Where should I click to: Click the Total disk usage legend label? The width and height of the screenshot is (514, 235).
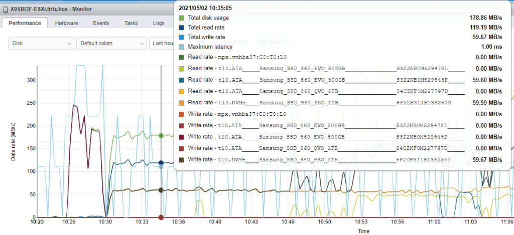[208, 18]
